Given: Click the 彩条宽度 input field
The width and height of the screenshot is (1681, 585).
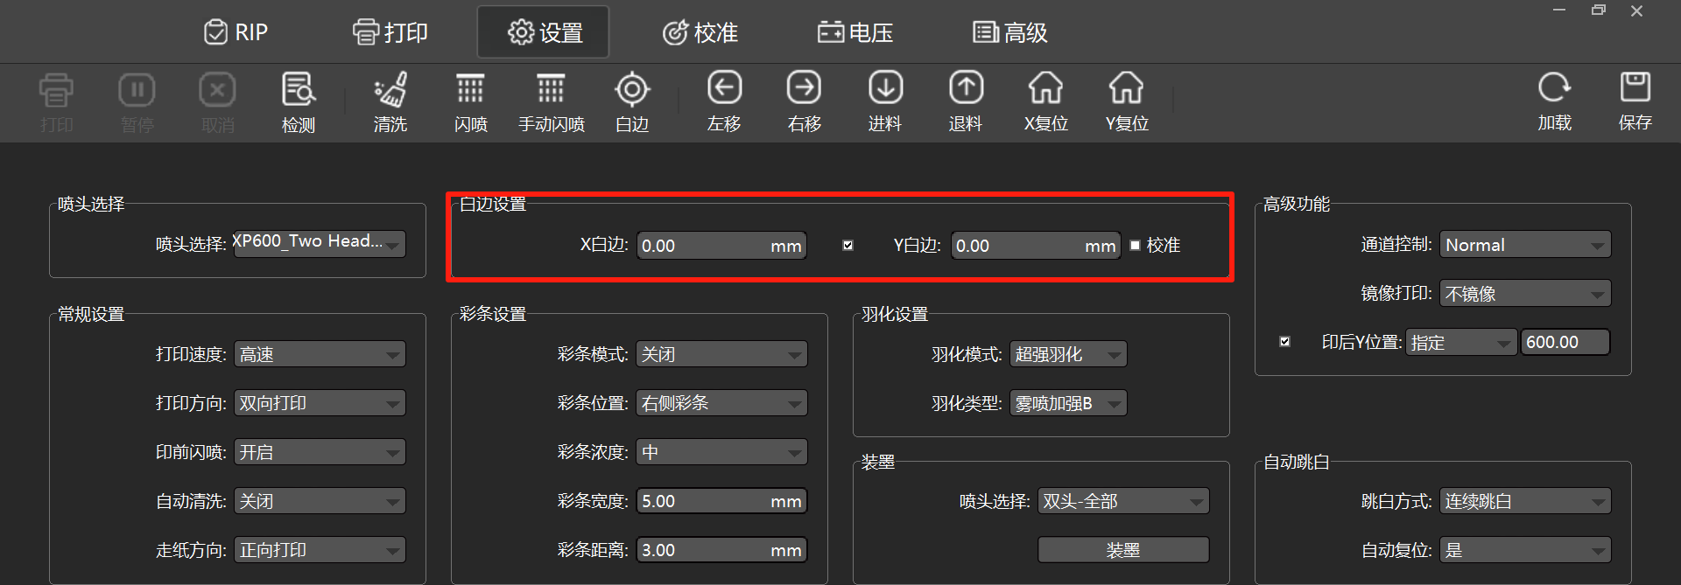Looking at the screenshot, I should pyautogui.click(x=721, y=501).
